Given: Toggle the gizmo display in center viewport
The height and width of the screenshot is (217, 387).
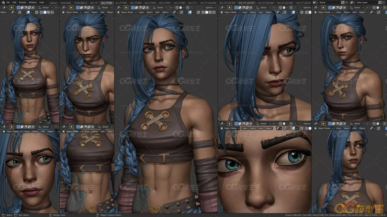Looking at the screenshot, I should coord(181,12).
